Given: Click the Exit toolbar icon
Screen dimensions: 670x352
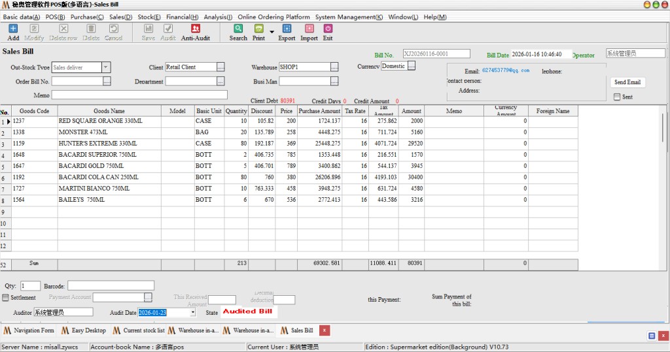Looking at the screenshot, I should (x=328, y=29).
